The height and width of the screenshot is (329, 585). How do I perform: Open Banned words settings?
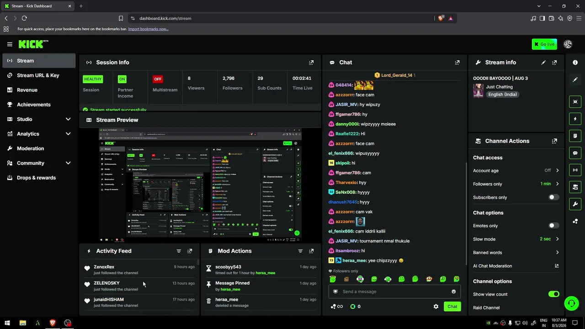(516, 253)
